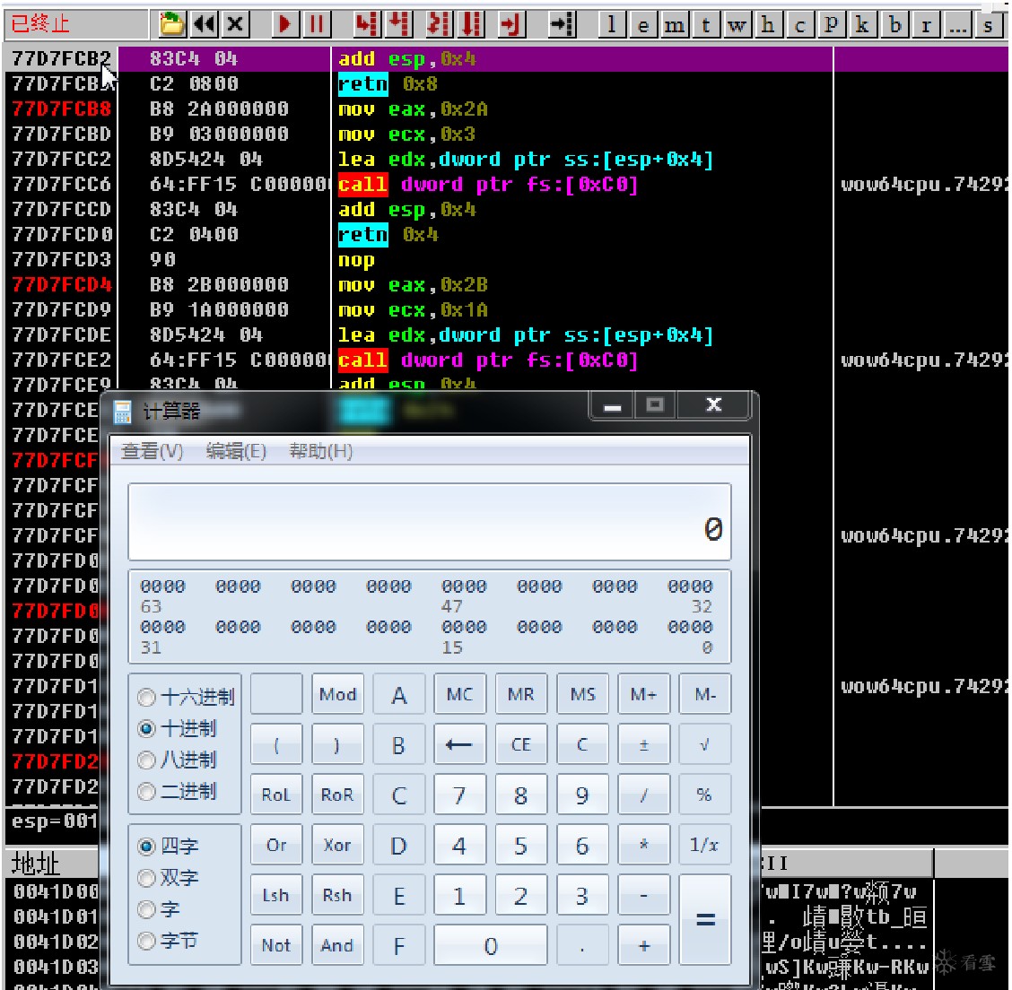Toggle bit 63 group in bit display

coord(162,586)
